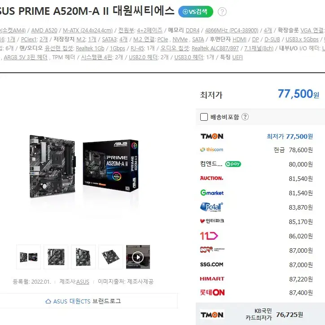Click the ASUS manufacturer link
Image resolution: width=325 pixels, height=325 pixels.
[x=83, y=281]
